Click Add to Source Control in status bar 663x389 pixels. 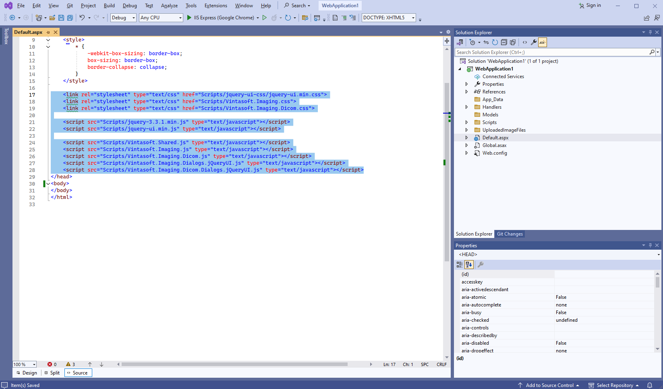(549, 385)
